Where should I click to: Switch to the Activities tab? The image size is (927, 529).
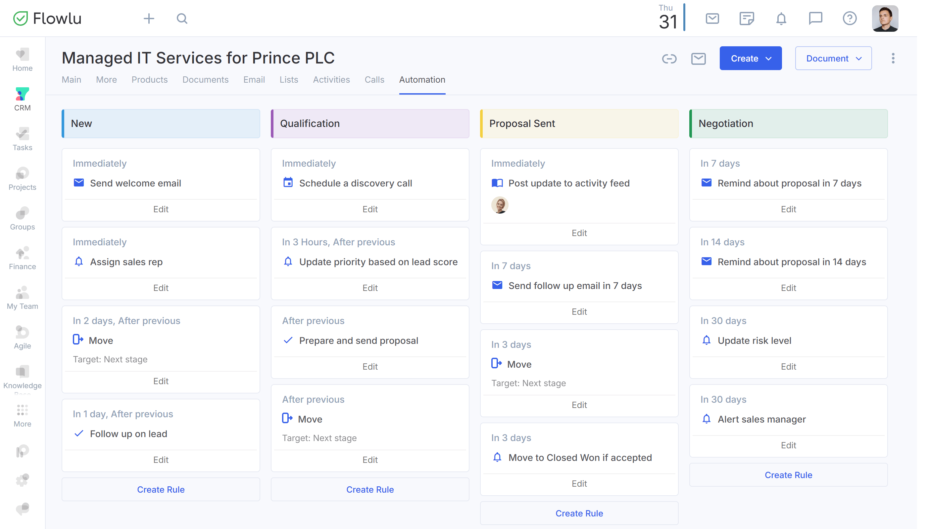331,80
